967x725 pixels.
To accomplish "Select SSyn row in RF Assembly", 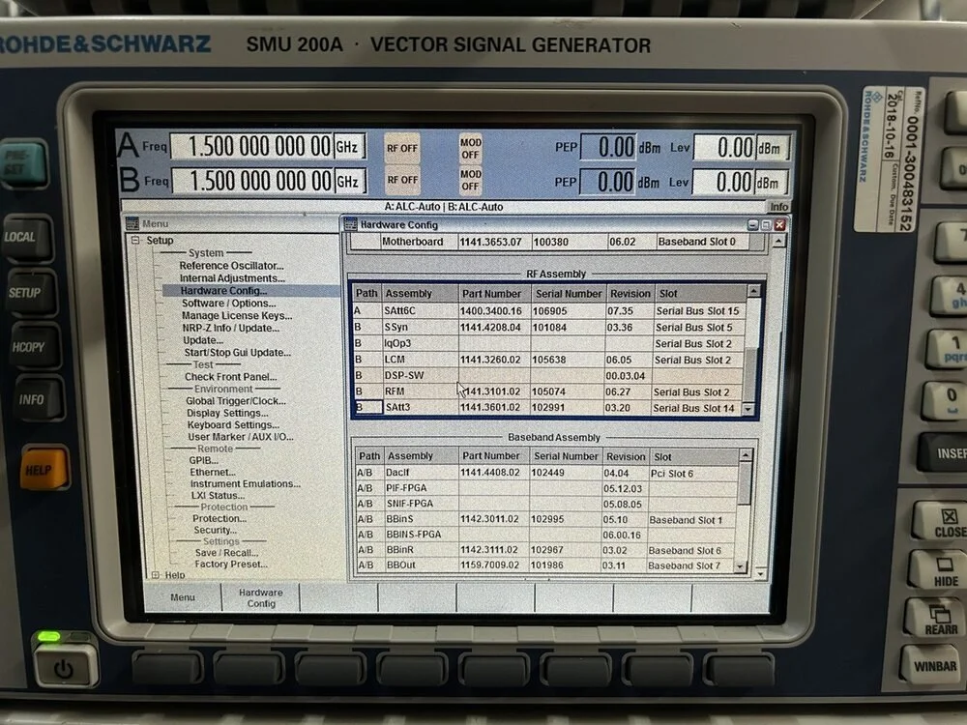I will [547, 328].
